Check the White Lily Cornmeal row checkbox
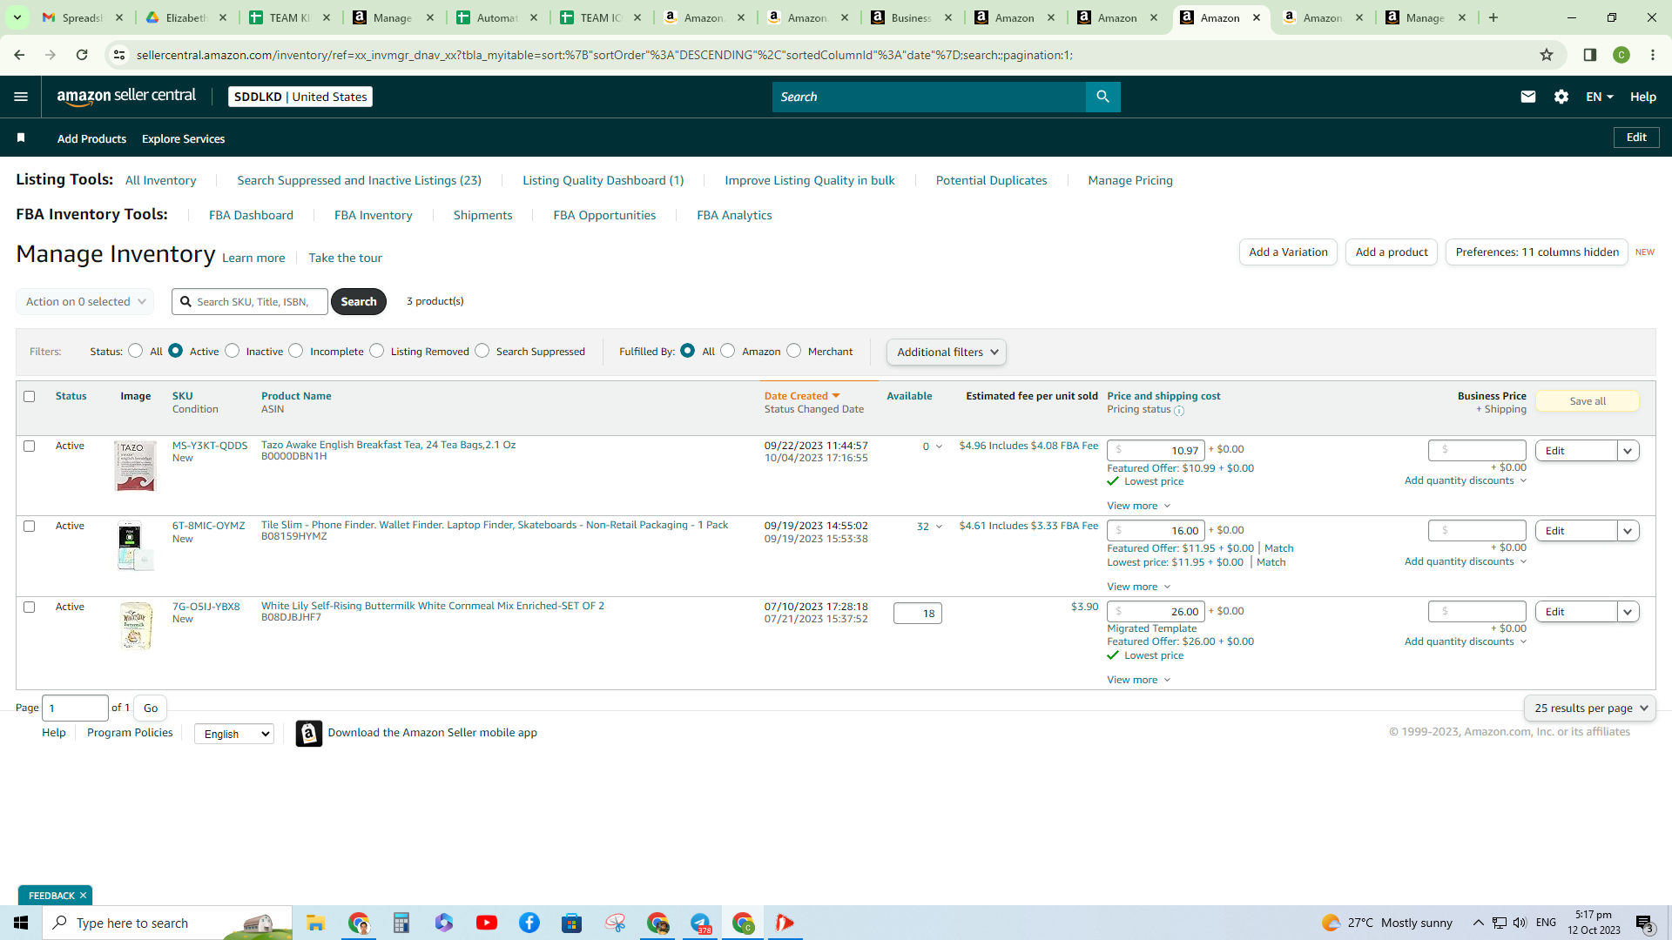The width and height of the screenshot is (1672, 940). [29, 607]
